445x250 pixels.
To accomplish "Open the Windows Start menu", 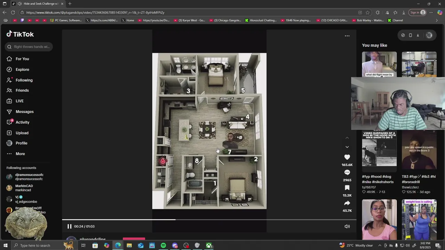I will coord(5,245).
